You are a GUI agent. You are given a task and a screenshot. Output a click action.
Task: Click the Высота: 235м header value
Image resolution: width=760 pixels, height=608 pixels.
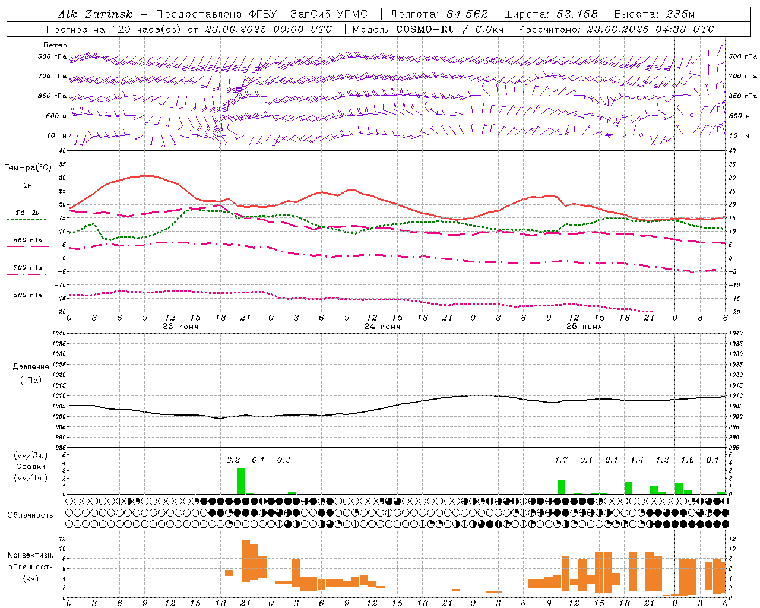click(654, 14)
